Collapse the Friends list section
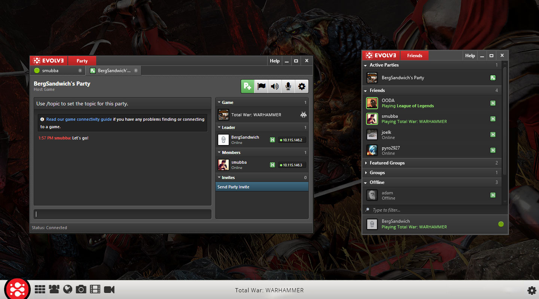Screen dimensions: 539x299 pyautogui.click(x=432, y=90)
